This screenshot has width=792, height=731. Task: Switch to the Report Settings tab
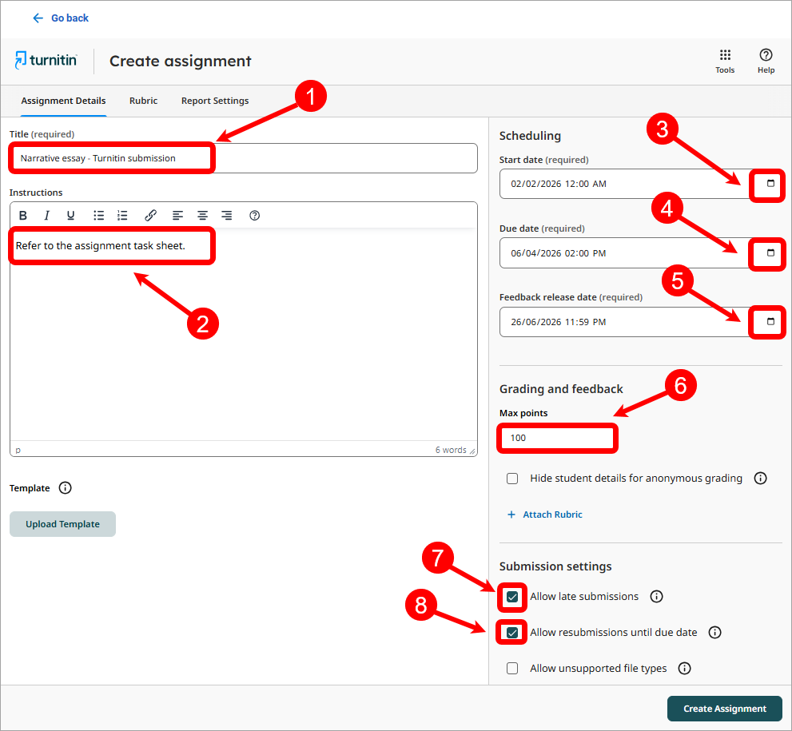(215, 101)
